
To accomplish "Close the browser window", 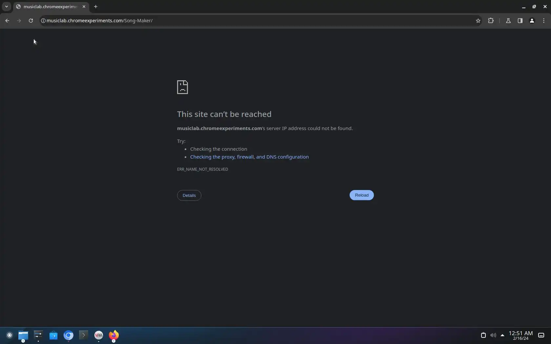I will (x=545, y=7).
